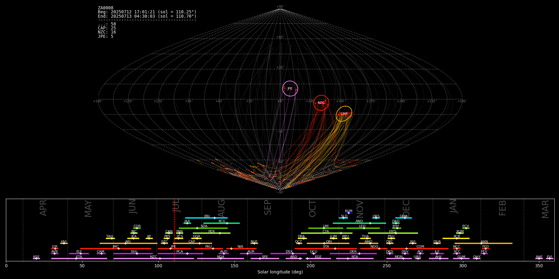Click the XUM shower label
This screenshot has height=279, width=559.
tap(460, 232)
